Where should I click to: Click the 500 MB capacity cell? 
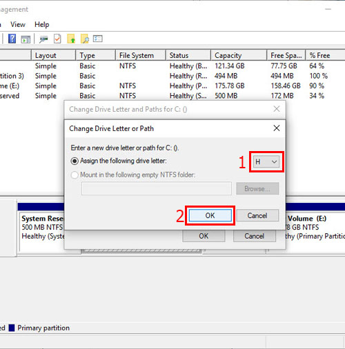coord(226,96)
